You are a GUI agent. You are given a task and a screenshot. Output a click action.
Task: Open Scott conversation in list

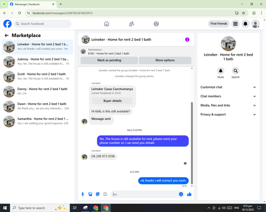37,77
